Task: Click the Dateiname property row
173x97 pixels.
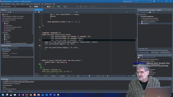Action: (17, 53)
